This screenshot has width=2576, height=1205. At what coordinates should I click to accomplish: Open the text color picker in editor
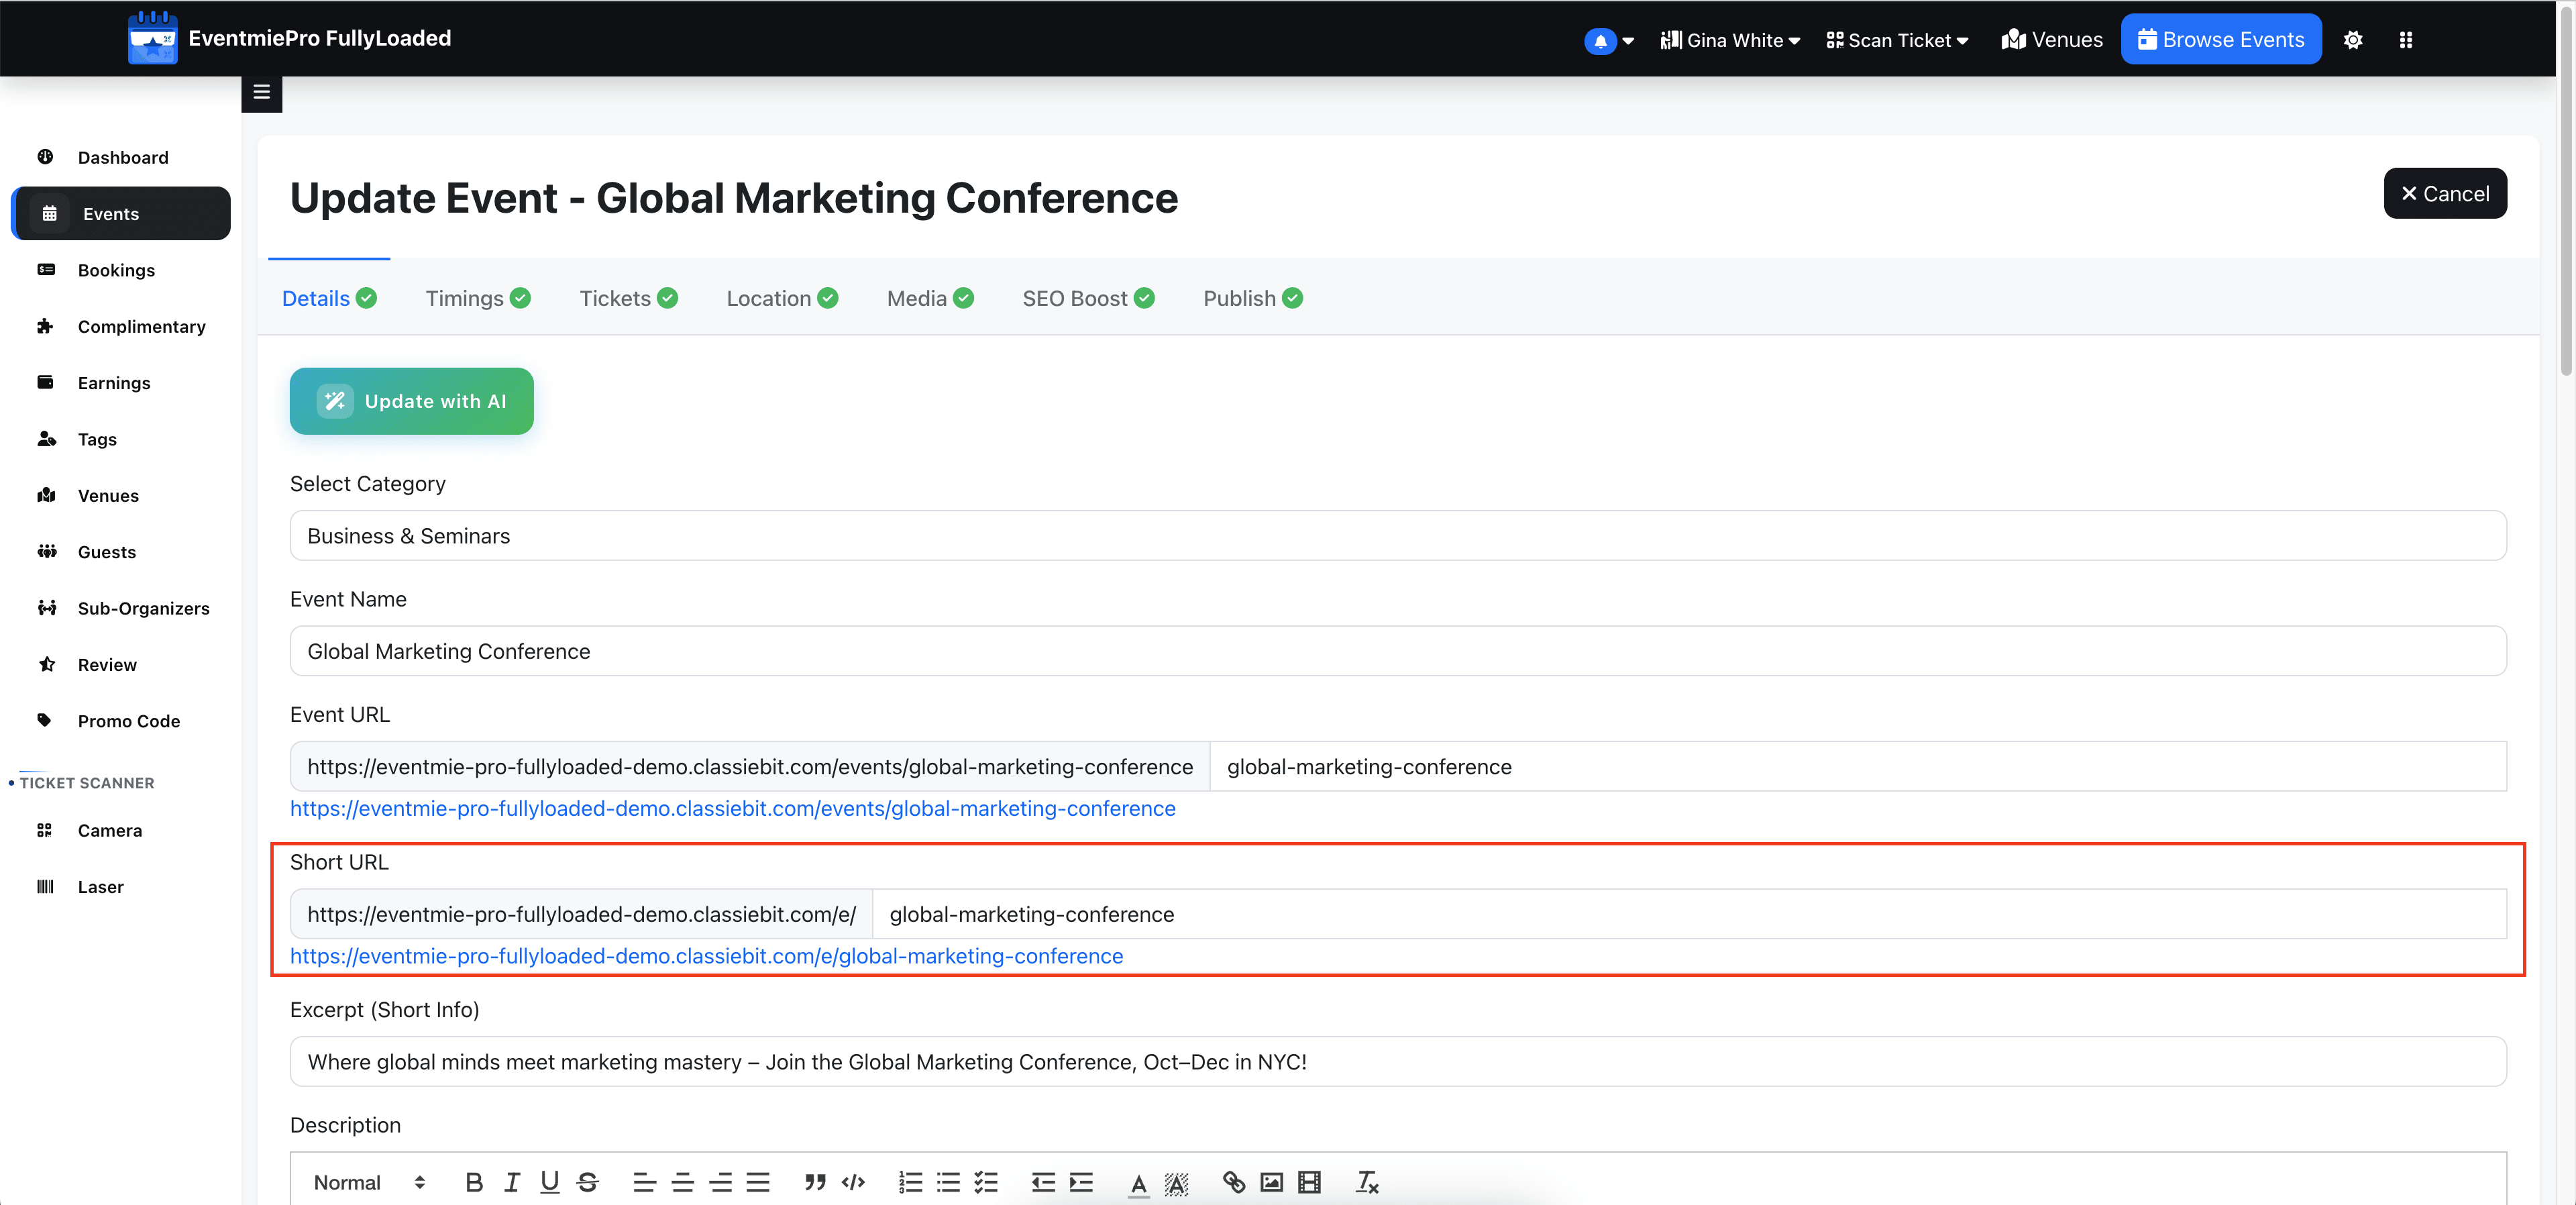[x=1138, y=1182]
